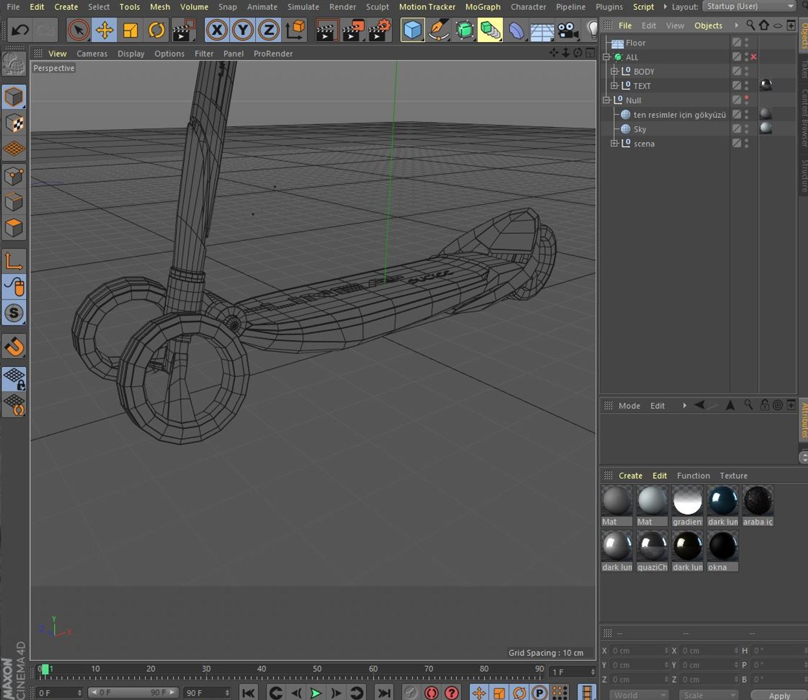Open the deformer bend icon
Screen dimensions: 808x700
(516, 30)
